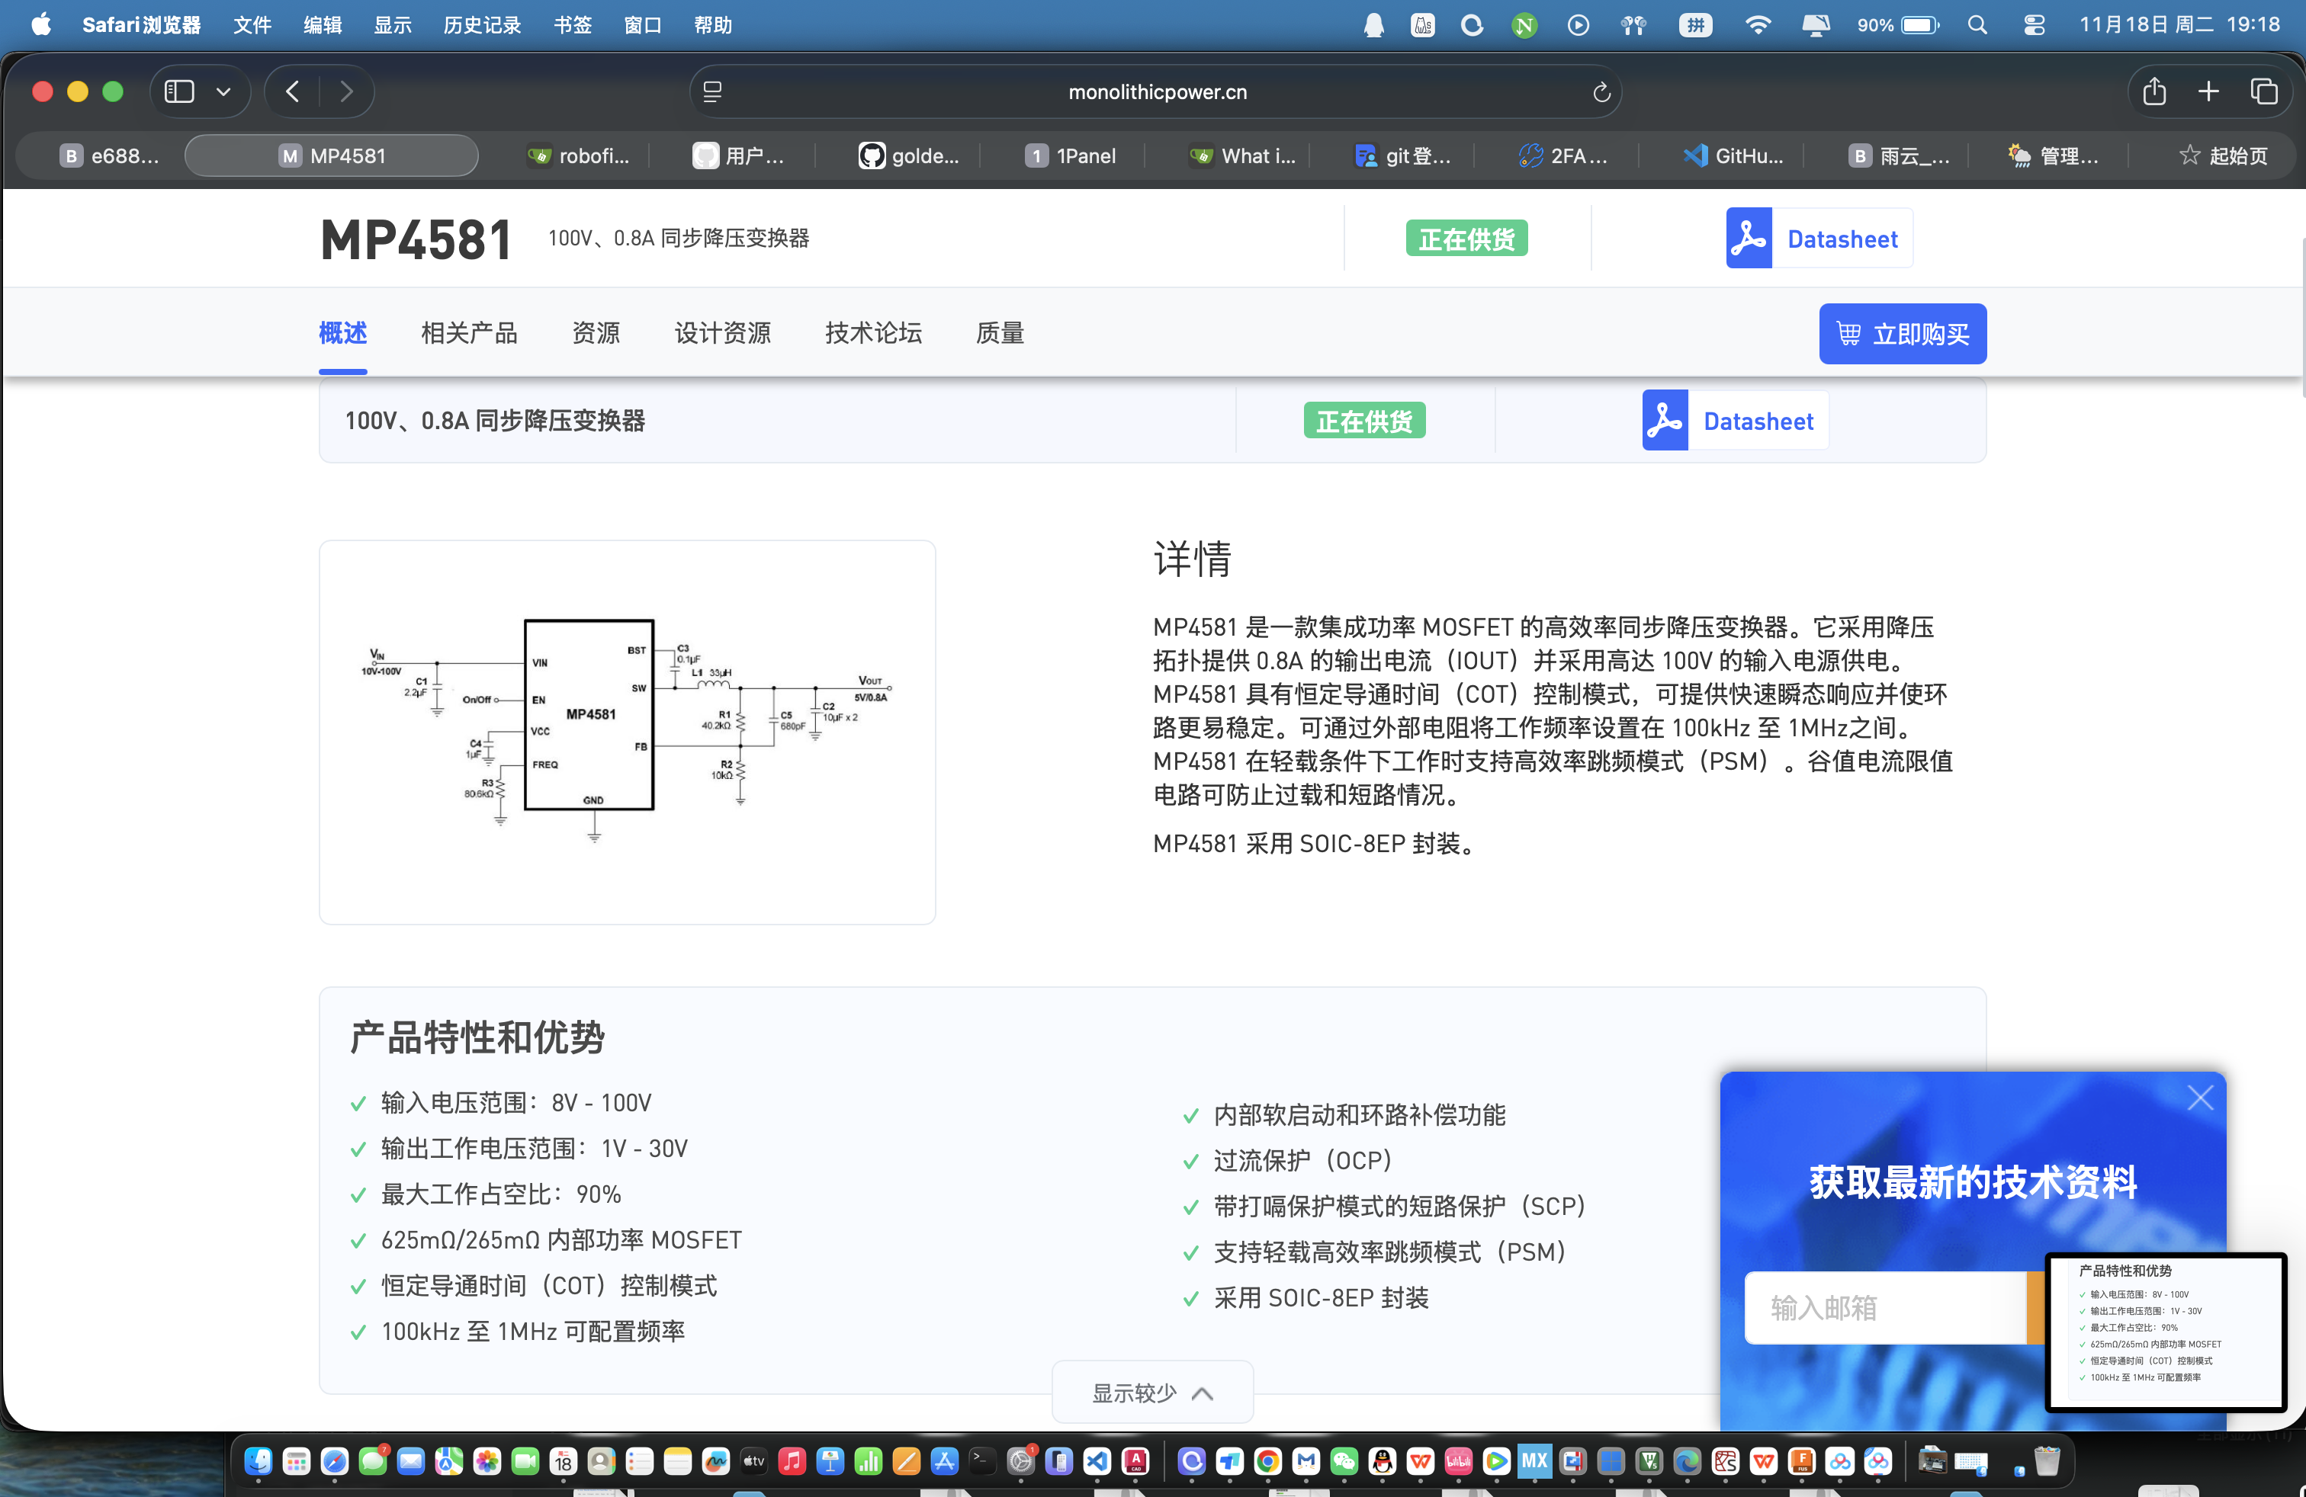Click top Datasheet PDF icon
Viewport: 2306px width, 1497px height.
pyautogui.click(x=1749, y=239)
